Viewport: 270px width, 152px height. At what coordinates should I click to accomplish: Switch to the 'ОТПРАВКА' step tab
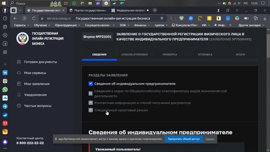tap(205, 54)
